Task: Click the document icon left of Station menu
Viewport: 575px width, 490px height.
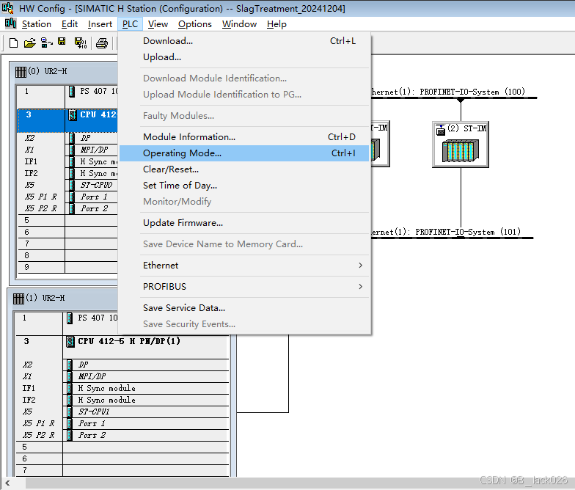Action: pos(10,23)
